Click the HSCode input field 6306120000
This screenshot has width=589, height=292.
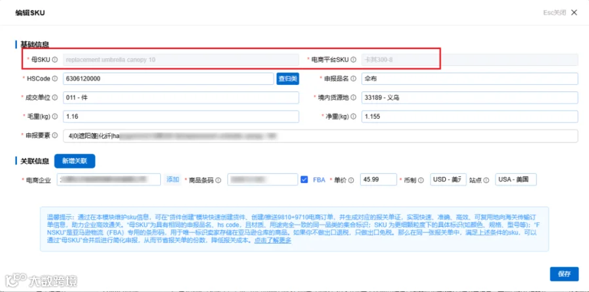coord(168,79)
